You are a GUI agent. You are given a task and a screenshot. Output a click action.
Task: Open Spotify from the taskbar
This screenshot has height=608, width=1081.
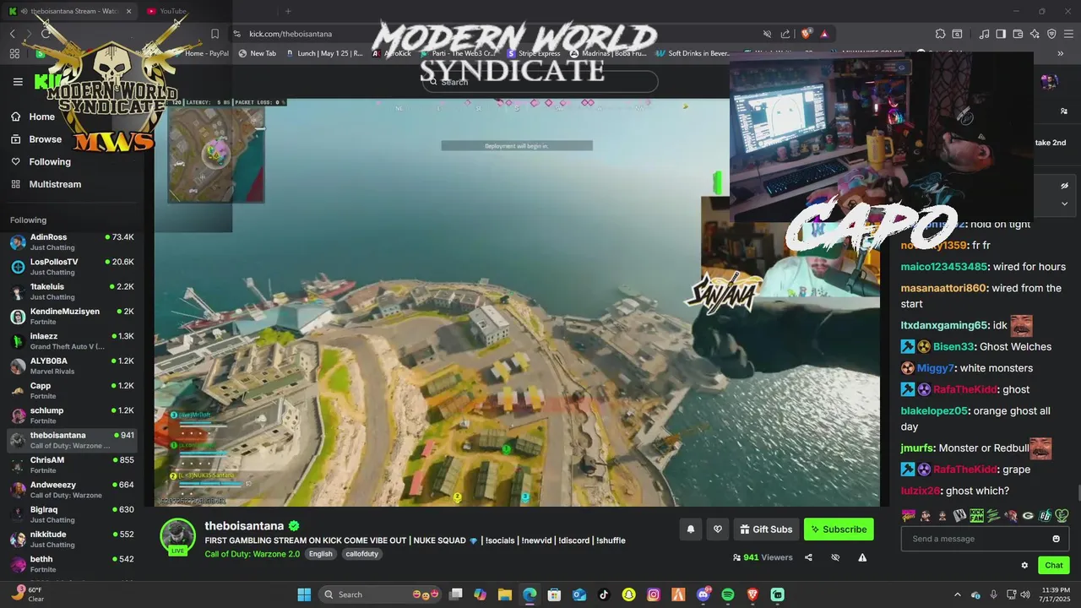click(728, 594)
